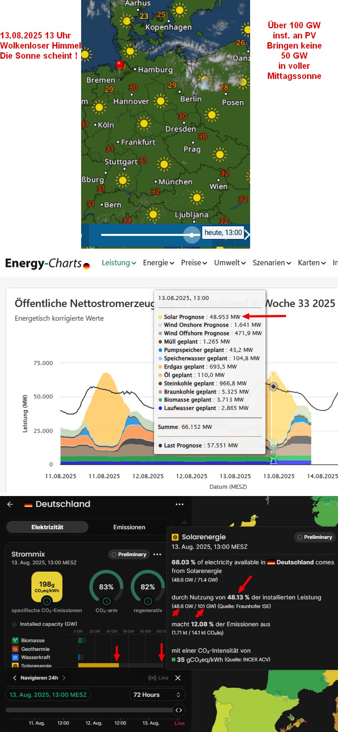The image size is (338, 732).
Task: Expand the Leistung dropdown menu
Action: coord(119,263)
